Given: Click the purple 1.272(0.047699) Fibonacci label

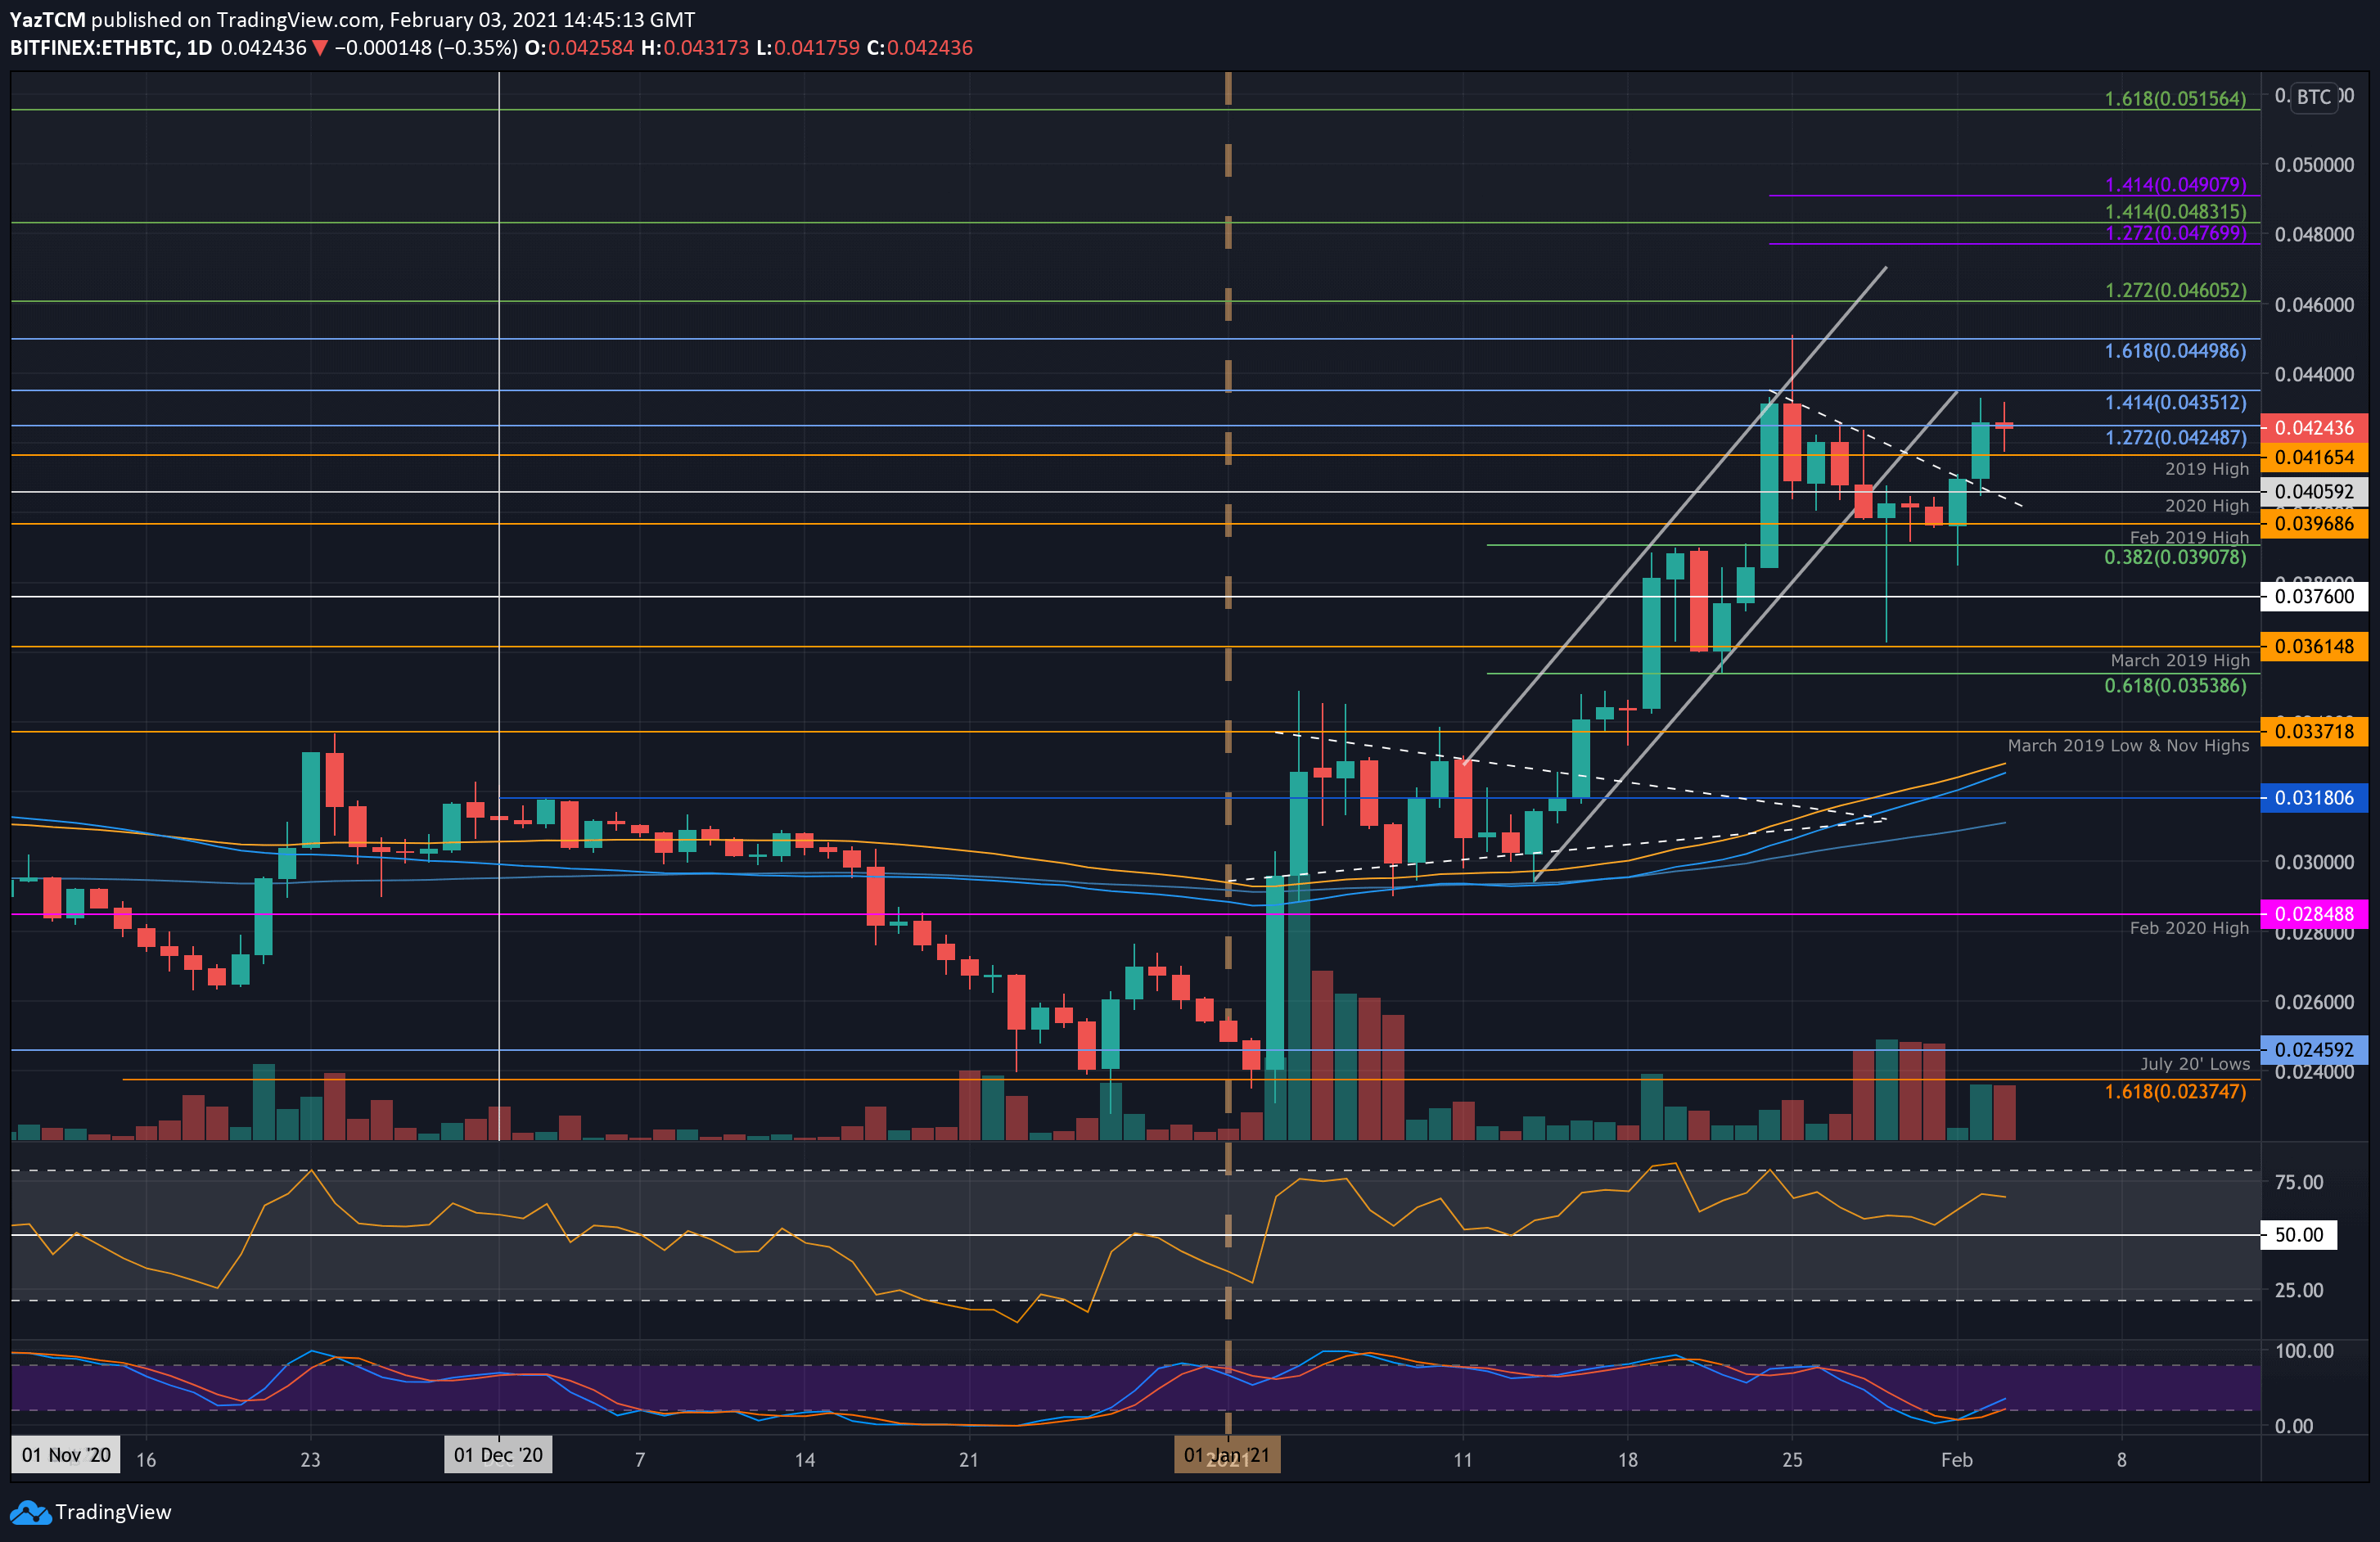Looking at the screenshot, I should [2175, 233].
